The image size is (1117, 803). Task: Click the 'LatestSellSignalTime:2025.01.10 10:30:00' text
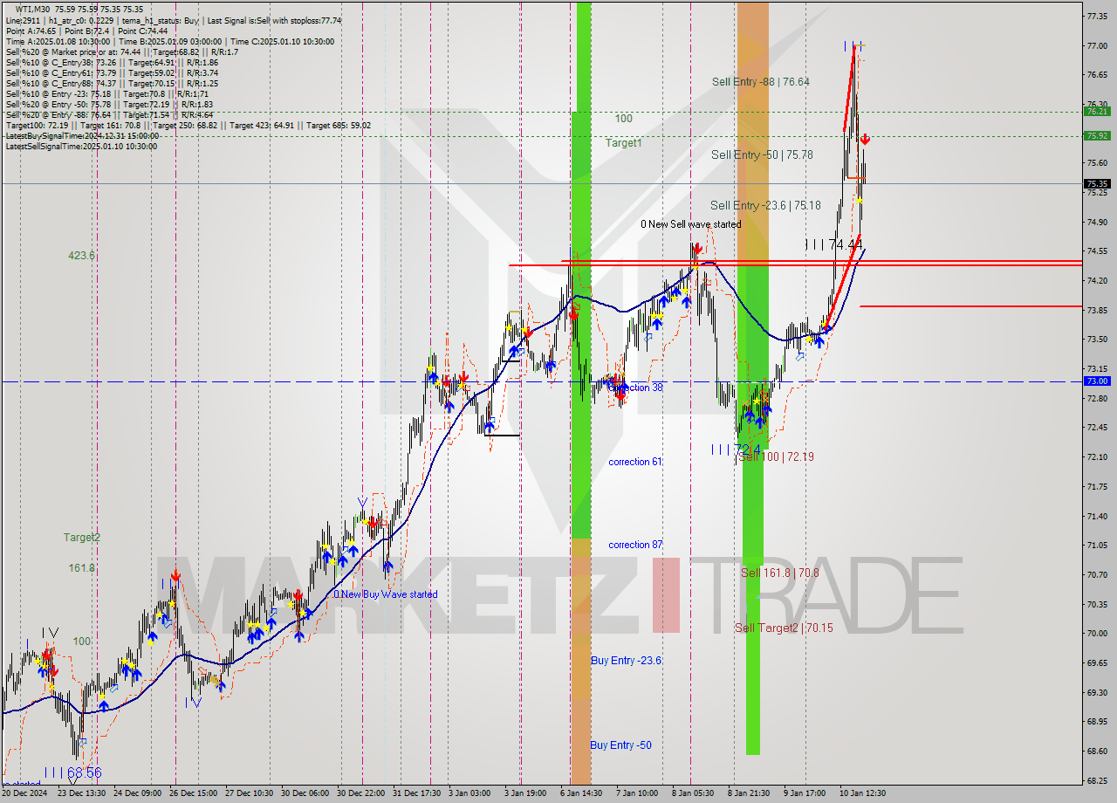(x=81, y=147)
